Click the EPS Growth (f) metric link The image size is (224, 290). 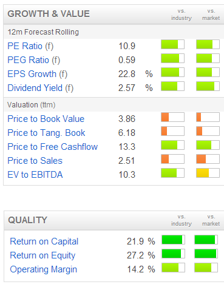click(x=38, y=74)
